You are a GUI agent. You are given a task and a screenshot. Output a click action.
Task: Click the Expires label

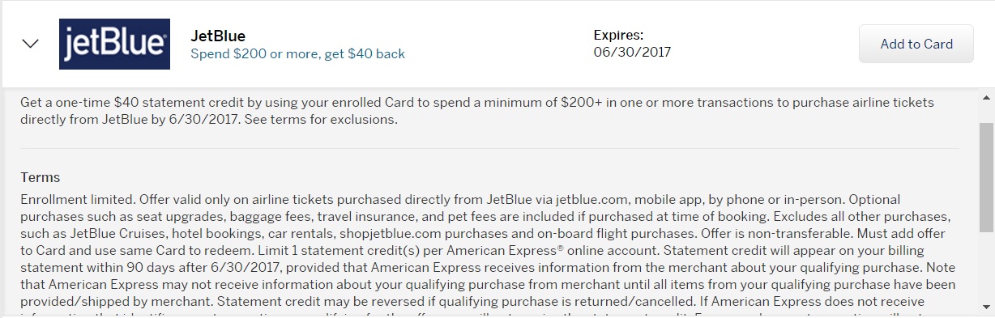(x=618, y=35)
